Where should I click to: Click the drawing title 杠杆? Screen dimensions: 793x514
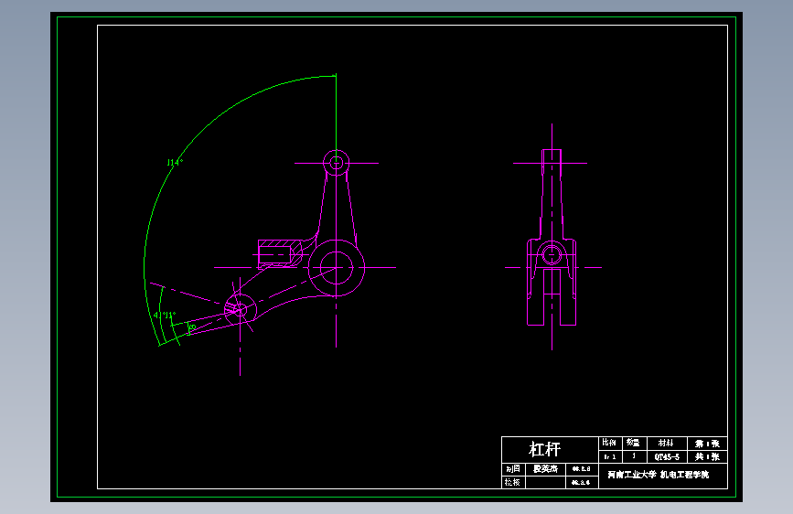click(x=545, y=449)
